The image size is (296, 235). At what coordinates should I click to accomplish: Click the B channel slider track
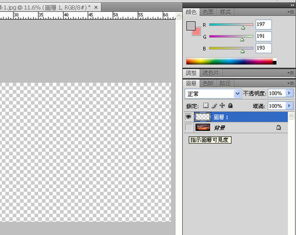tap(231, 48)
